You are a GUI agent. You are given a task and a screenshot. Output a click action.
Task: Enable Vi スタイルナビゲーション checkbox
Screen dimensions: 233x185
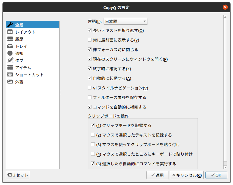90,88
